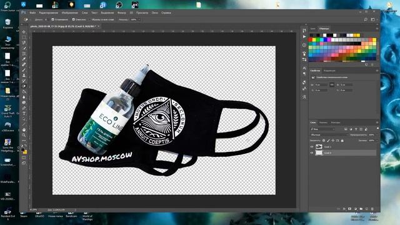Pick the red swatch
400x225 pixels.
tap(311, 40)
